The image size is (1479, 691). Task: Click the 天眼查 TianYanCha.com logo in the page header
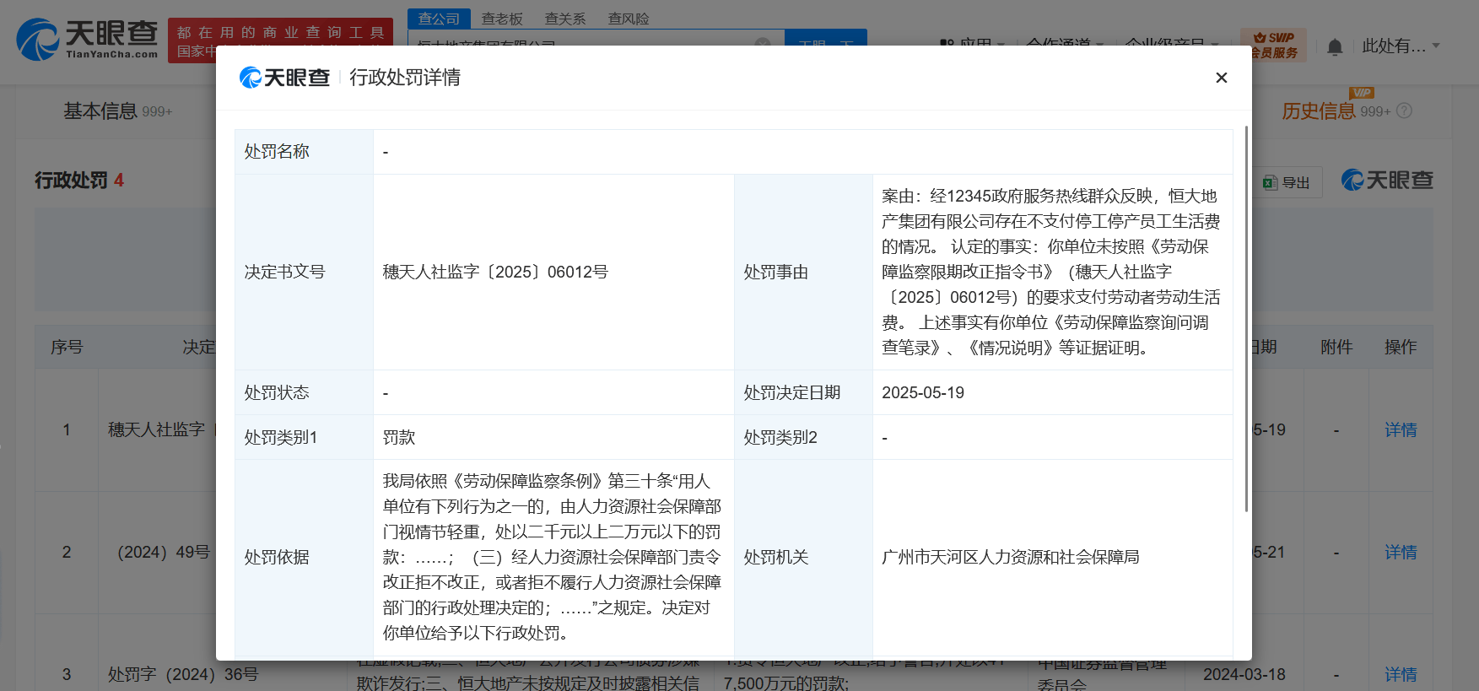[88, 40]
